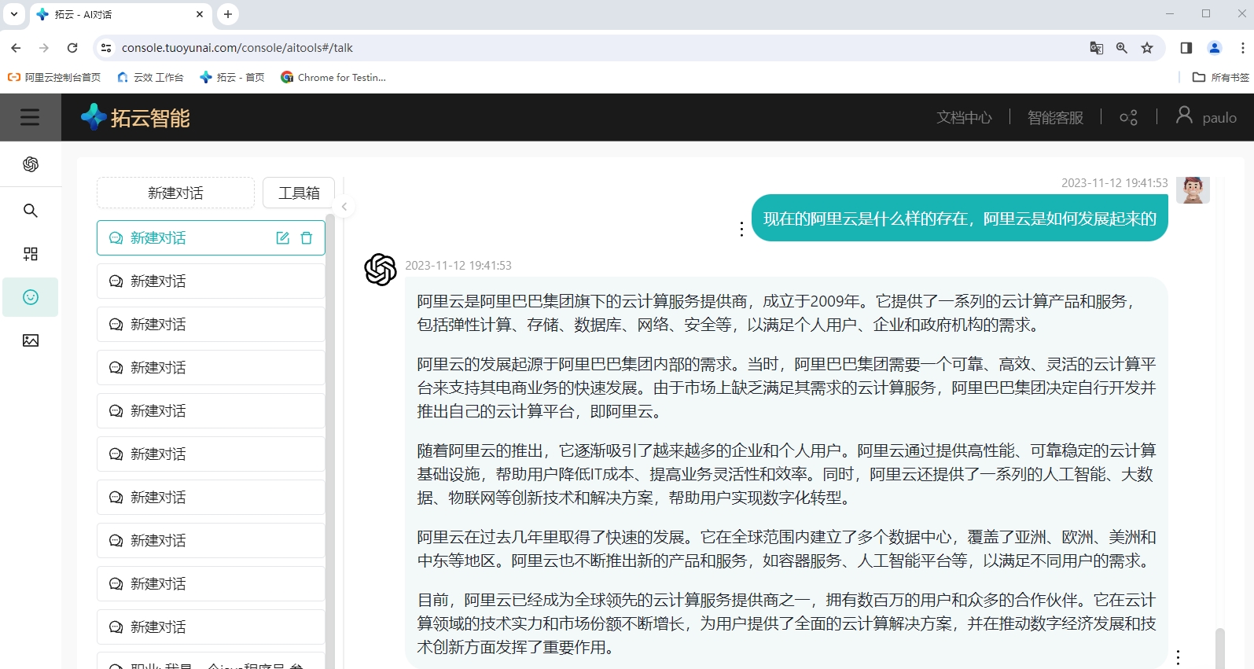Toggle the browser side panel
1254x669 pixels.
click(1186, 48)
